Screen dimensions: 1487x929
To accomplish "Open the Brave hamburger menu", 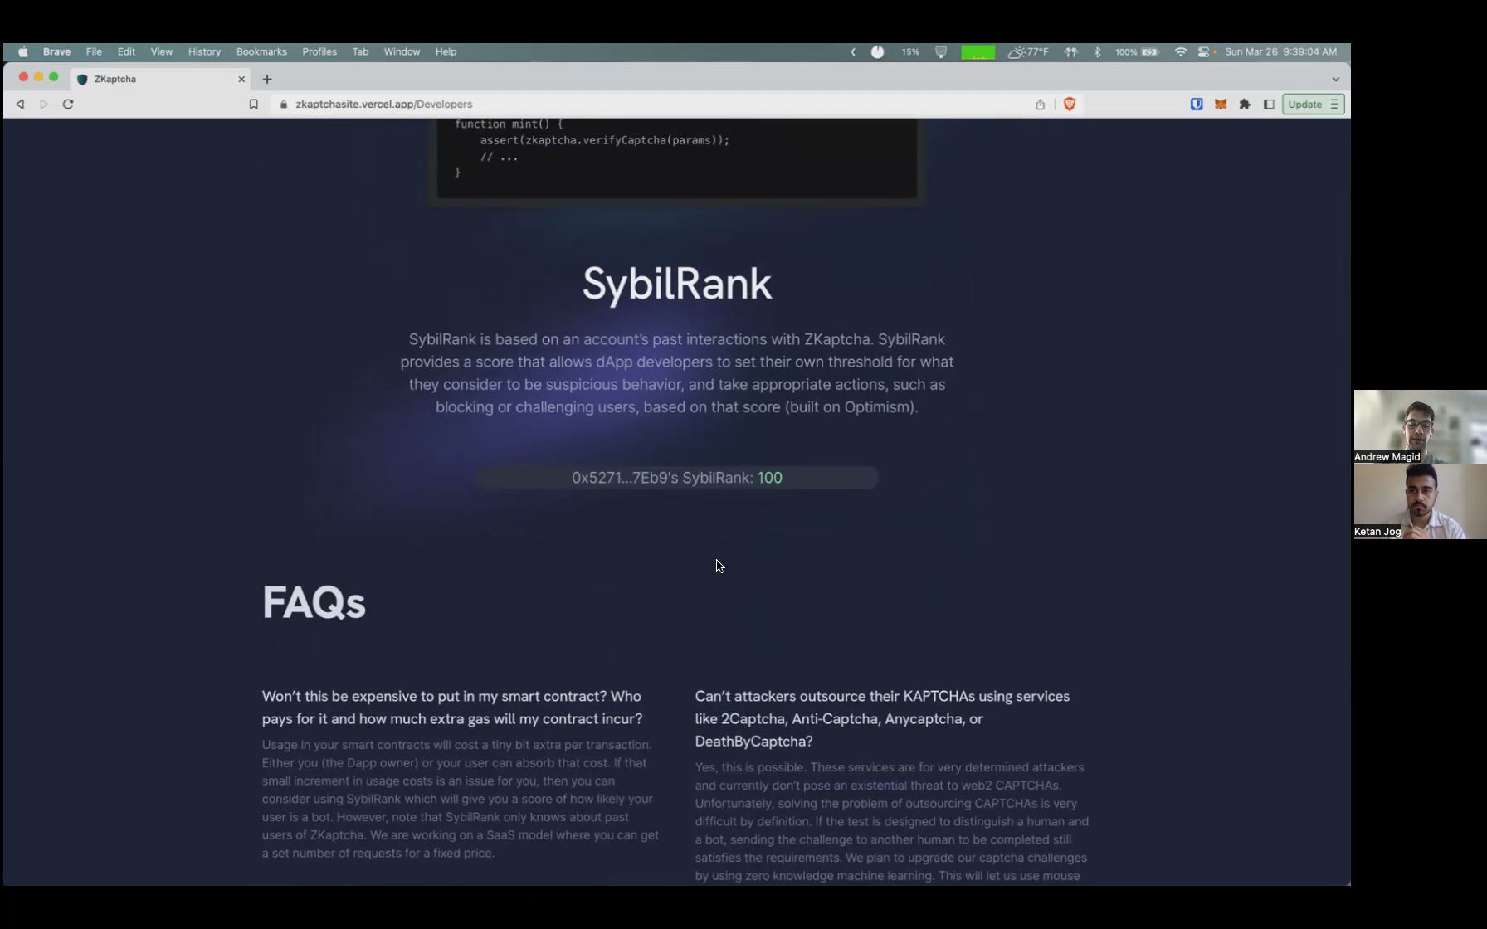I will click(x=1334, y=104).
